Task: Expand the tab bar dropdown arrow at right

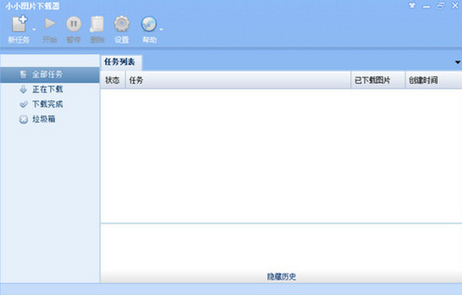Action: point(457,62)
